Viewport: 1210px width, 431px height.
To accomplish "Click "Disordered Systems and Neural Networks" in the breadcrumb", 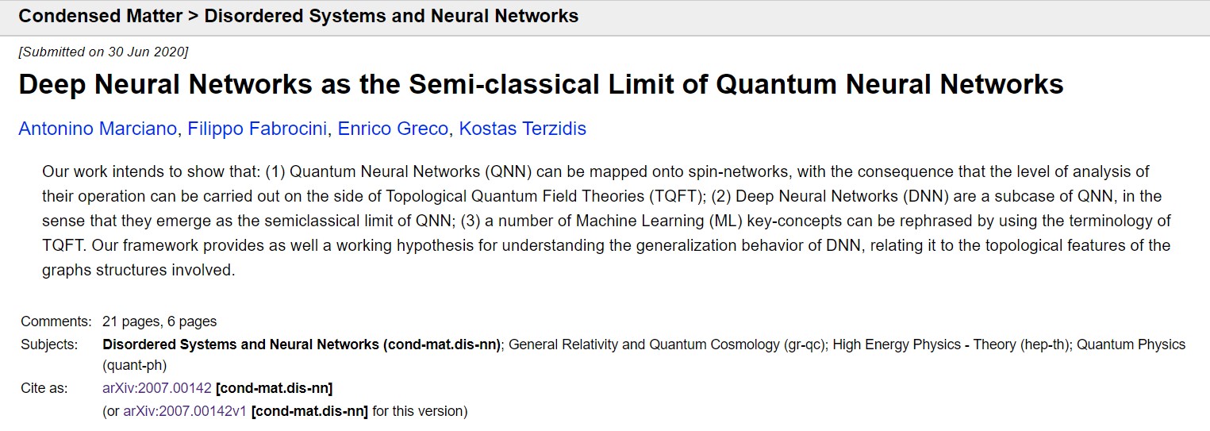I will pyautogui.click(x=391, y=16).
